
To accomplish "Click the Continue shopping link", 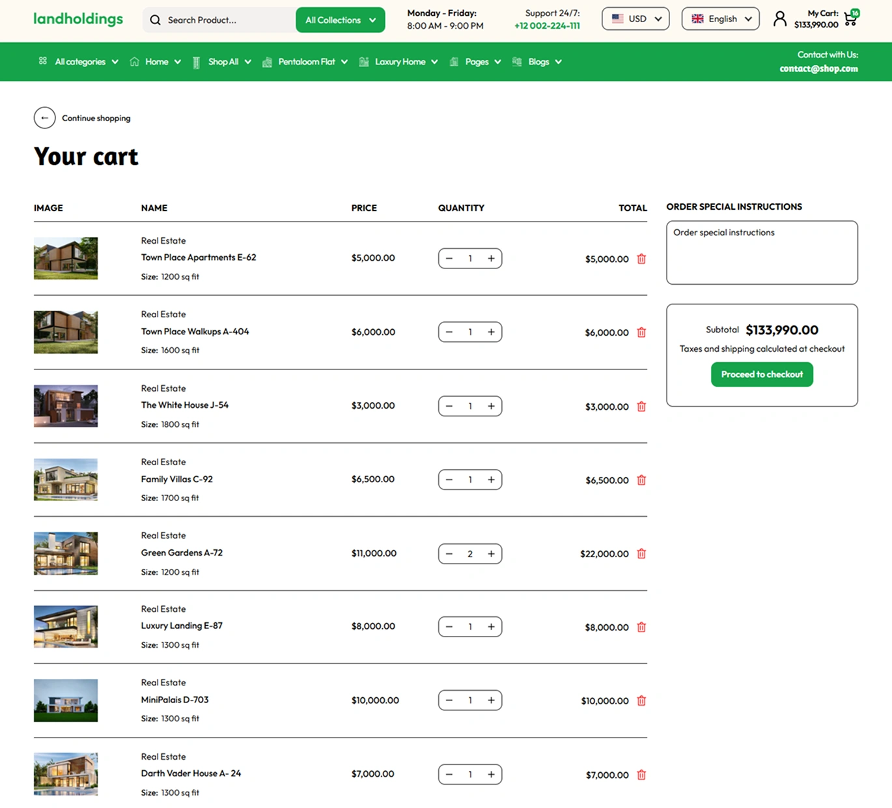I will [x=96, y=118].
